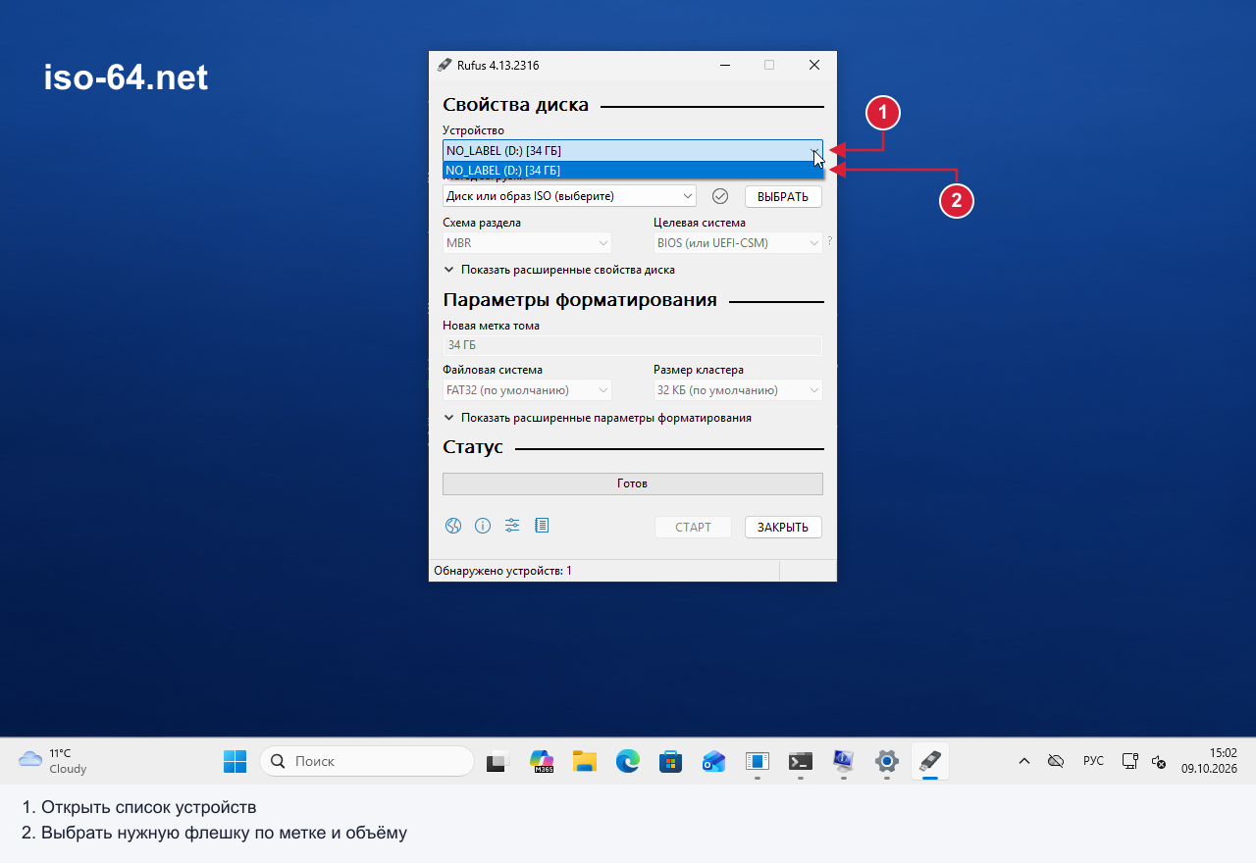Open the FAT32 file system dropdown
1256x863 pixels.
pos(527,390)
